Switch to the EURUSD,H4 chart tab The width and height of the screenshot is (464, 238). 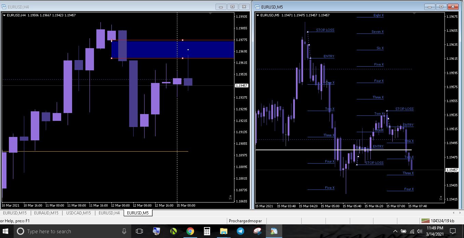pyautogui.click(x=109, y=213)
